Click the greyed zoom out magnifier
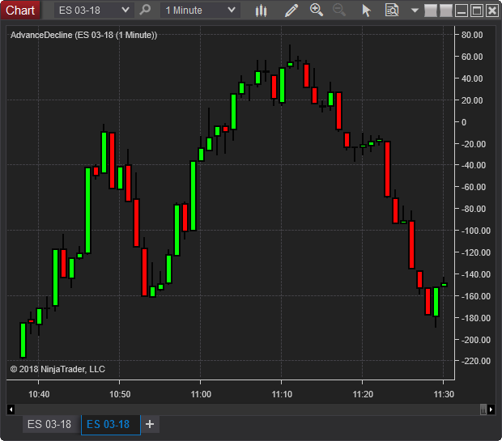The height and width of the screenshot is (441, 502). point(339,10)
